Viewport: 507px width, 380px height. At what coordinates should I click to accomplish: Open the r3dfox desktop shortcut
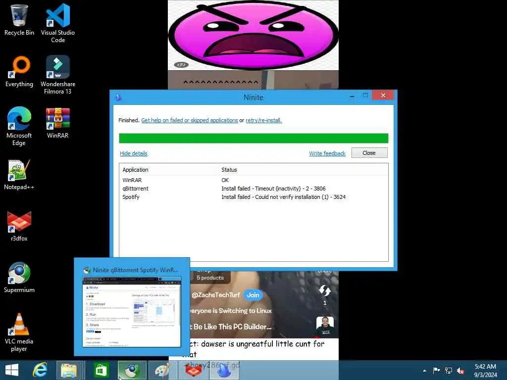(x=19, y=226)
